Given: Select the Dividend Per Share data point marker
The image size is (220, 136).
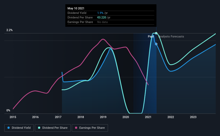Looking at the screenshot, I should coord(156,33).
